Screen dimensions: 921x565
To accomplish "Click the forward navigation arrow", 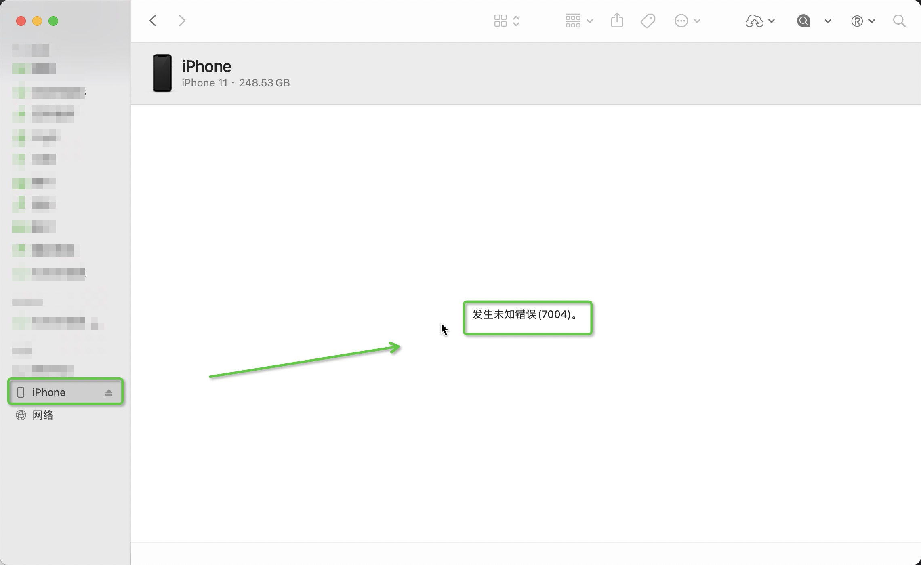I will [182, 21].
